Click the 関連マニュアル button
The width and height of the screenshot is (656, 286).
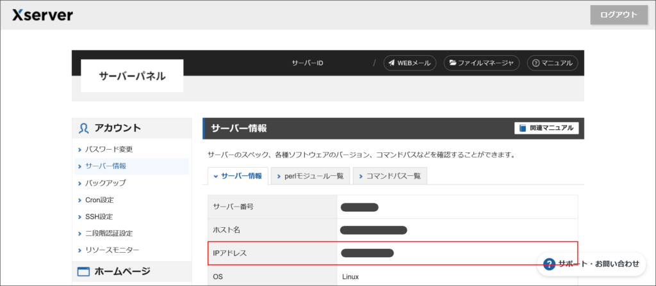tap(546, 128)
